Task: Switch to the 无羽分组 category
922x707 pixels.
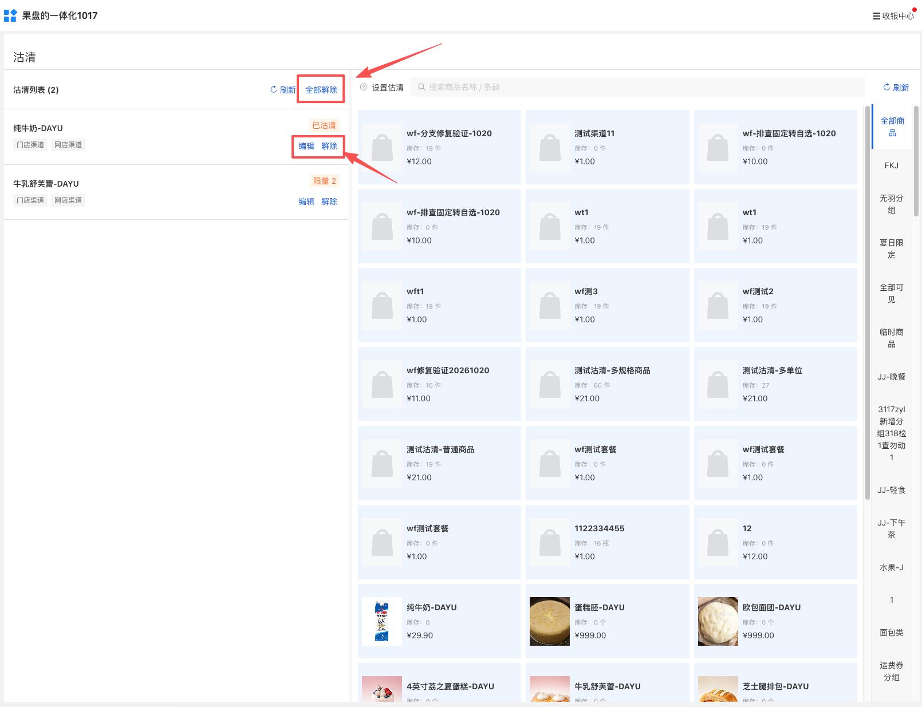Action: pos(892,204)
